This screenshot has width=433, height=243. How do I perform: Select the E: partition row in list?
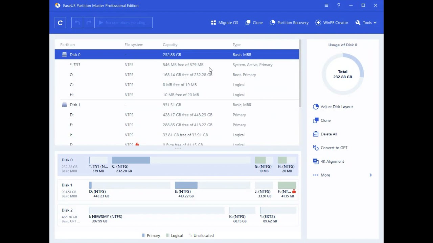click(x=177, y=125)
